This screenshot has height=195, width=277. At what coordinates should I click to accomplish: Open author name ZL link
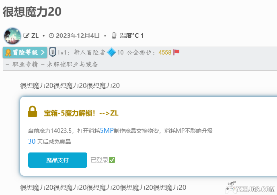[35, 36]
